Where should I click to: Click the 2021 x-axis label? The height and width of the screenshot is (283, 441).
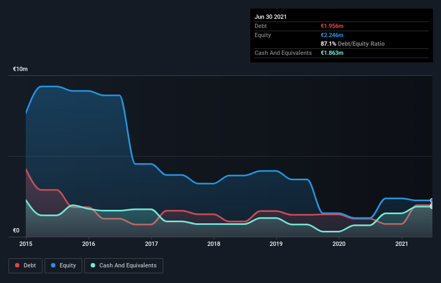402,244
